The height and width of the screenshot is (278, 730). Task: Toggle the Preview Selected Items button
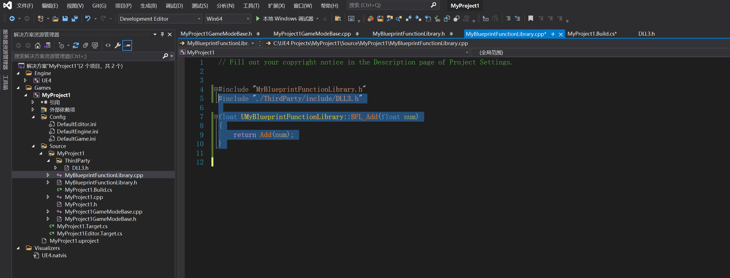(x=127, y=45)
